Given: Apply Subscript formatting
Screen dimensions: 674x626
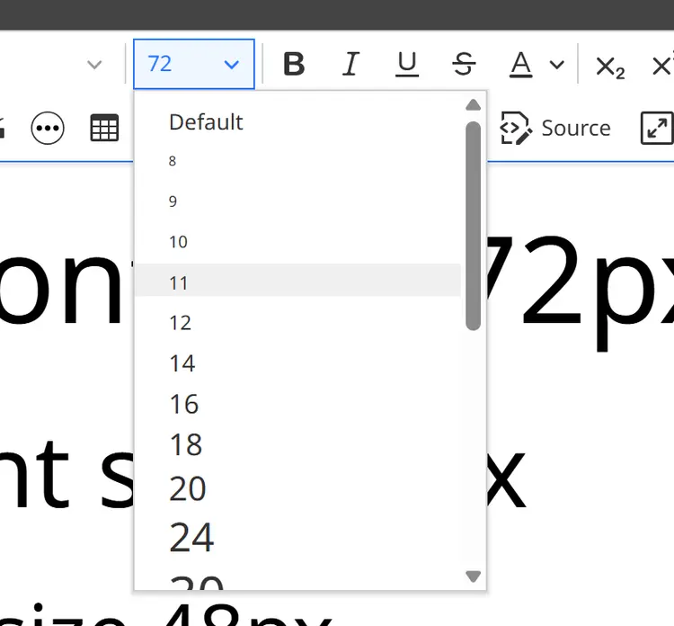Looking at the screenshot, I should tap(610, 67).
